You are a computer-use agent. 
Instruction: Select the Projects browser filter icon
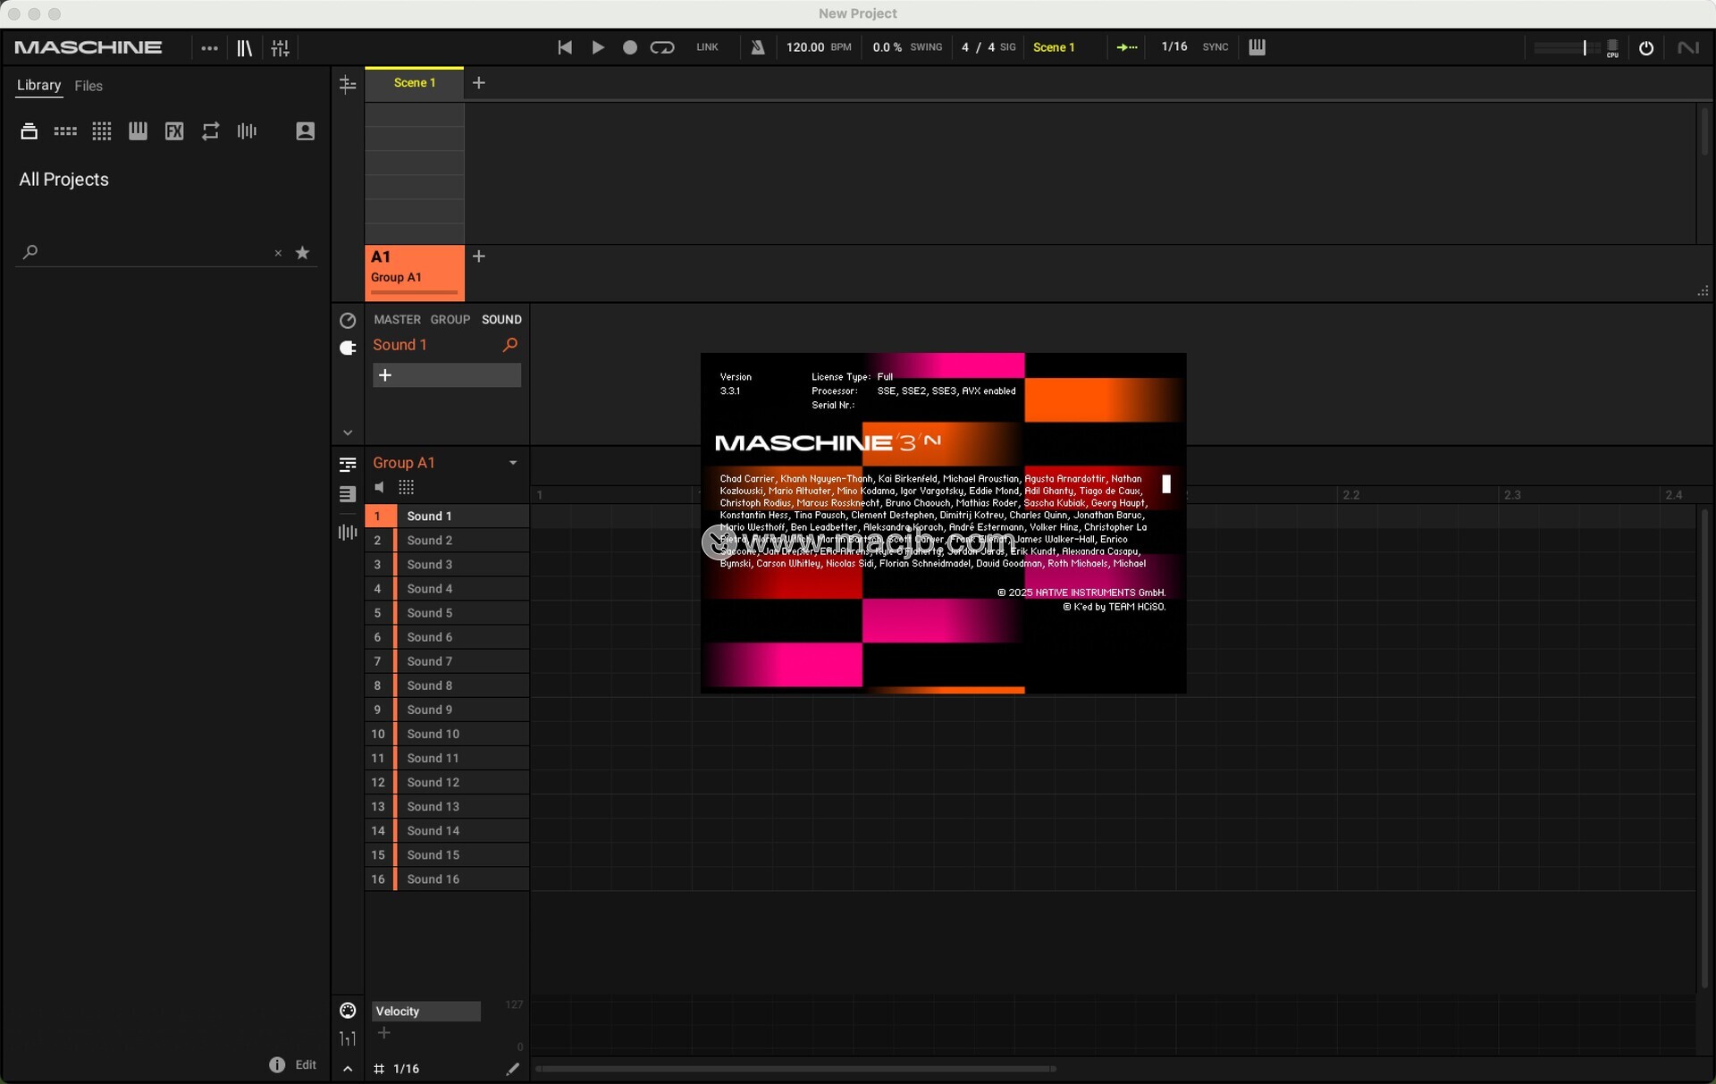click(29, 131)
